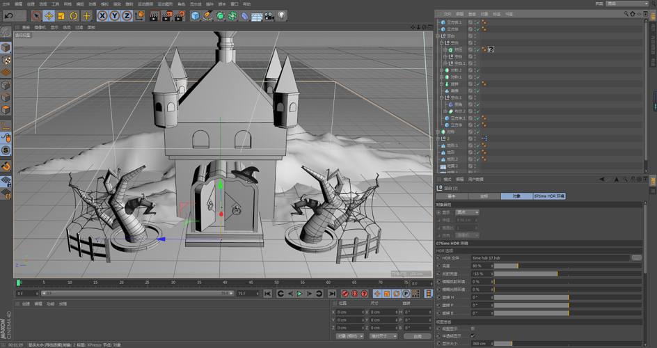Activate the Rotate tool icon

[x=74, y=15]
